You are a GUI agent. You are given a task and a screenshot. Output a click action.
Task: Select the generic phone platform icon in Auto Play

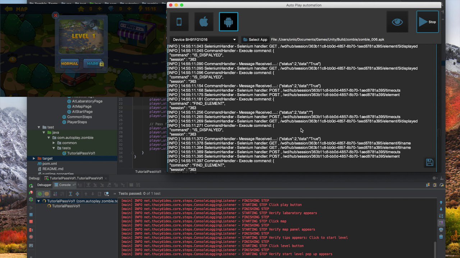[179, 22]
